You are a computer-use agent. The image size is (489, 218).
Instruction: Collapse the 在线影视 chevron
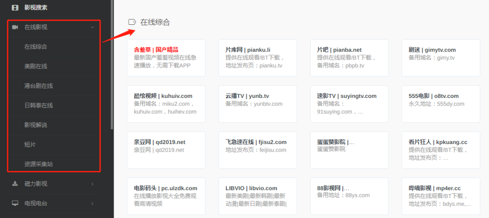[x=92, y=28]
